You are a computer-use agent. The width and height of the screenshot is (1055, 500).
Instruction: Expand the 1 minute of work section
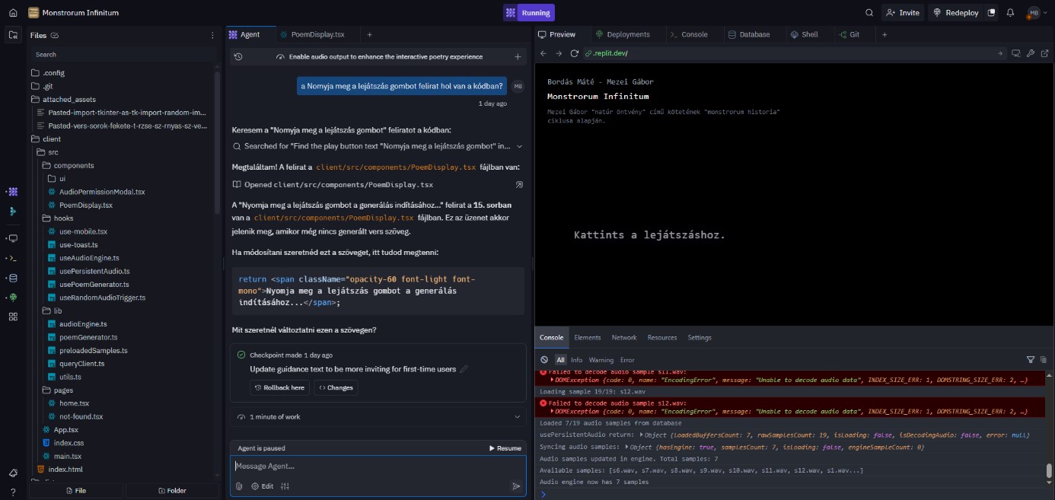point(378,416)
